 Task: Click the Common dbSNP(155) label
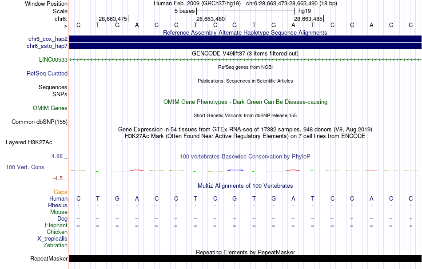point(40,122)
